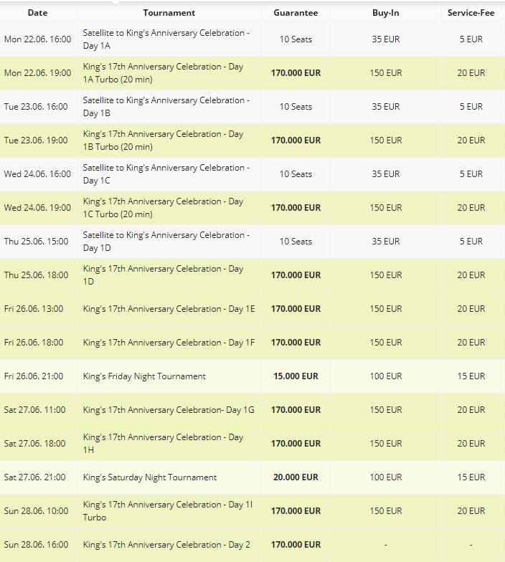The height and width of the screenshot is (562, 505).
Task: Open King's Saturday Night Tournament row
Action: 252,477
